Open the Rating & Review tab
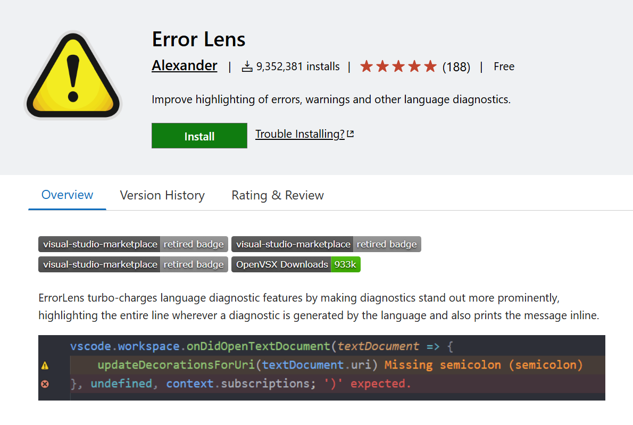This screenshot has height=425, width=633. (278, 195)
